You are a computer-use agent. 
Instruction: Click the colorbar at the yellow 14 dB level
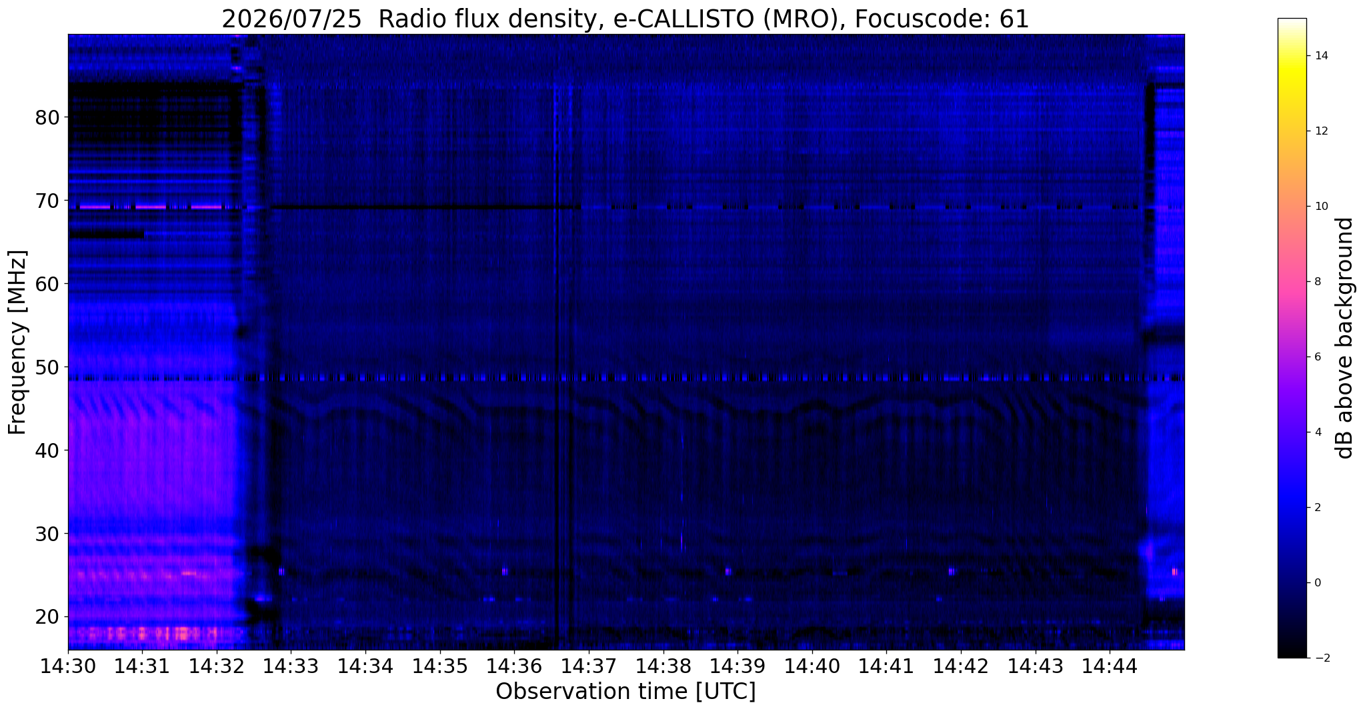1292,56
